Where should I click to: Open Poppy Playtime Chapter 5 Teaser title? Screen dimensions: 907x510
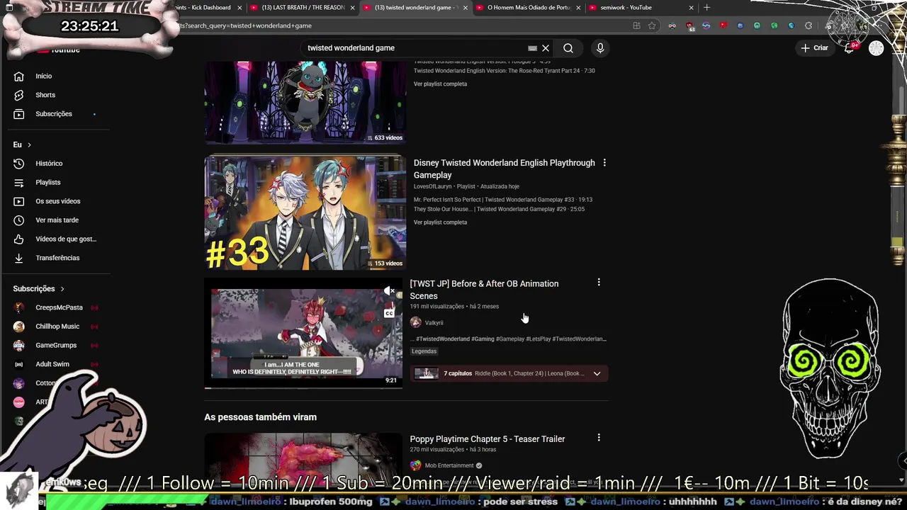click(488, 439)
